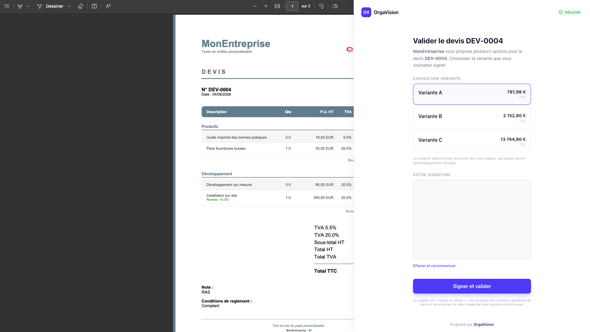This screenshot has height=332, width=590.
Task: Click the Développement sur mesure row
Action: [277, 185]
